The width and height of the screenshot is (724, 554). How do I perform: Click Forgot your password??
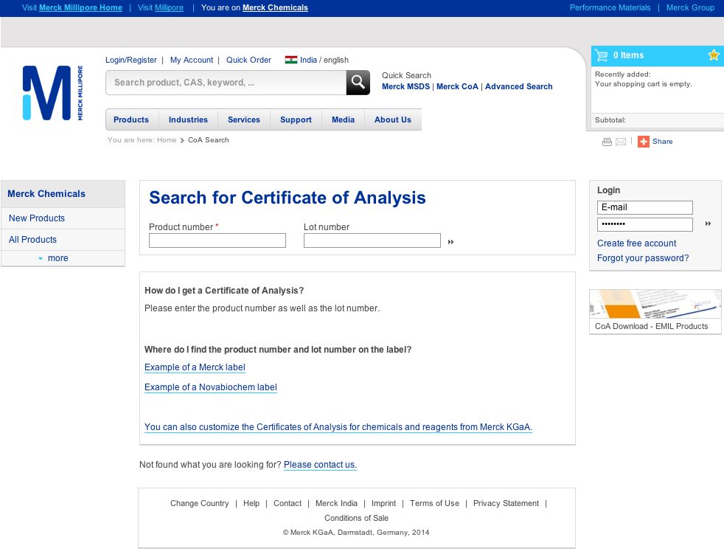[643, 258]
